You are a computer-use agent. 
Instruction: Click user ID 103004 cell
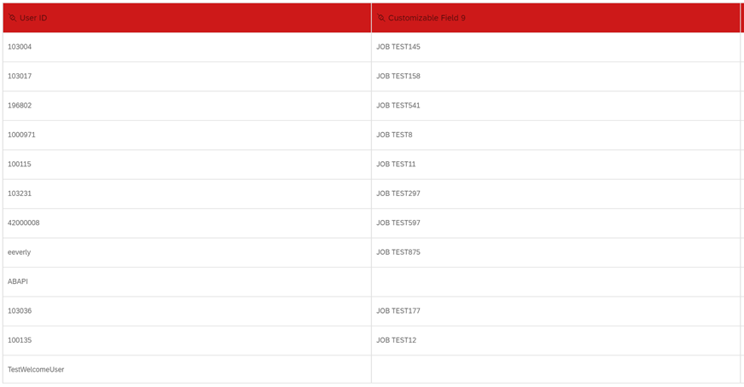pos(187,47)
